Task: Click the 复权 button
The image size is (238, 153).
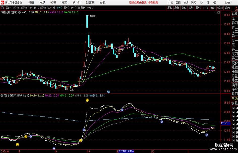Action: (x=170, y=8)
